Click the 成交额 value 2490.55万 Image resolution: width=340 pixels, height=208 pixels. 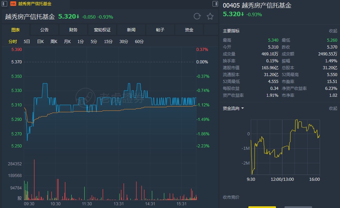328,54
